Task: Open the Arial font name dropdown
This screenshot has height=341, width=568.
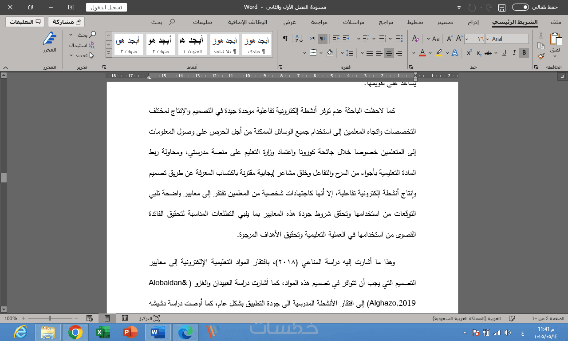Action: tap(507, 39)
